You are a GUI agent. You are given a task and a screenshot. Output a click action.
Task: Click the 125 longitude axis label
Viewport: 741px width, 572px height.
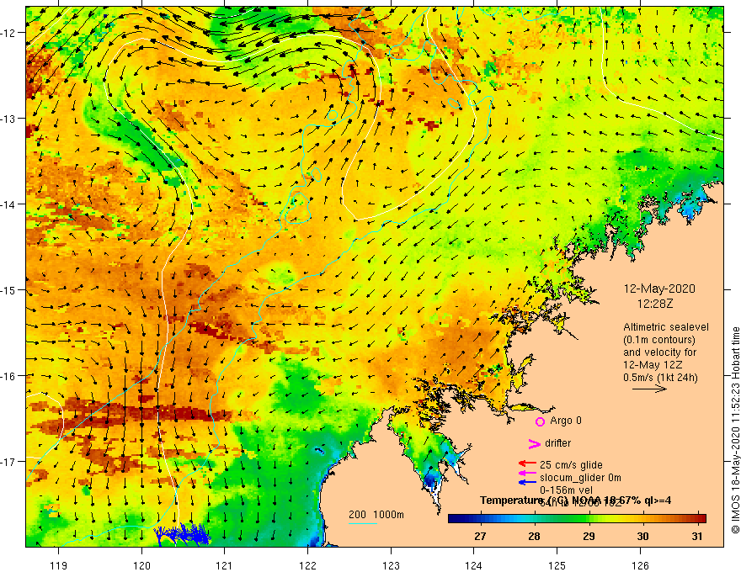point(557,565)
